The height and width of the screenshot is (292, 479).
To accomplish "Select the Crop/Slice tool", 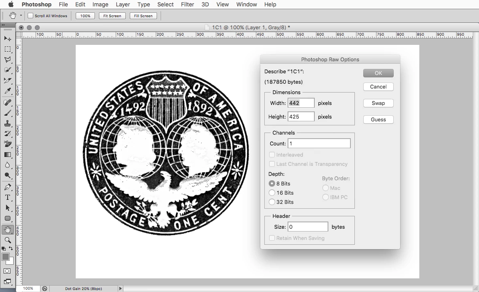I will click(8, 81).
